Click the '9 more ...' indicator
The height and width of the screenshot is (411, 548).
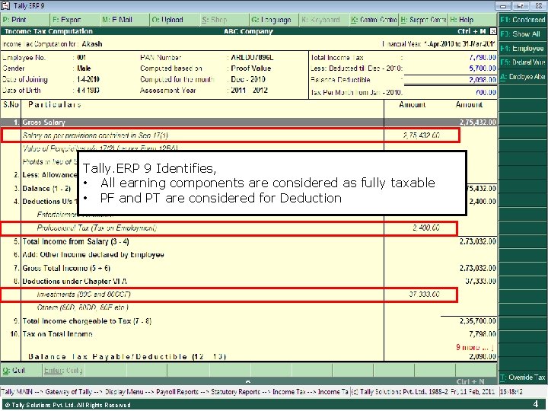[x=475, y=347]
